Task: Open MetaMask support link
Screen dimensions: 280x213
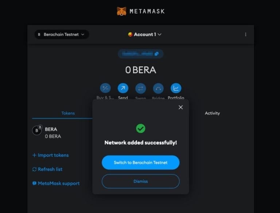Action: pyautogui.click(x=56, y=184)
